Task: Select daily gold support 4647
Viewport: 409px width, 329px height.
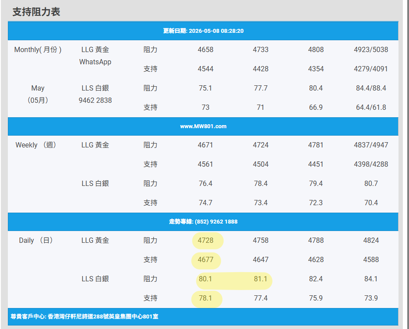Action: click(x=261, y=259)
